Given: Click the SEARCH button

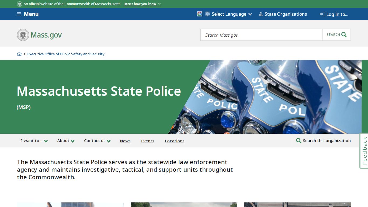Looking at the screenshot, I should (337, 35).
